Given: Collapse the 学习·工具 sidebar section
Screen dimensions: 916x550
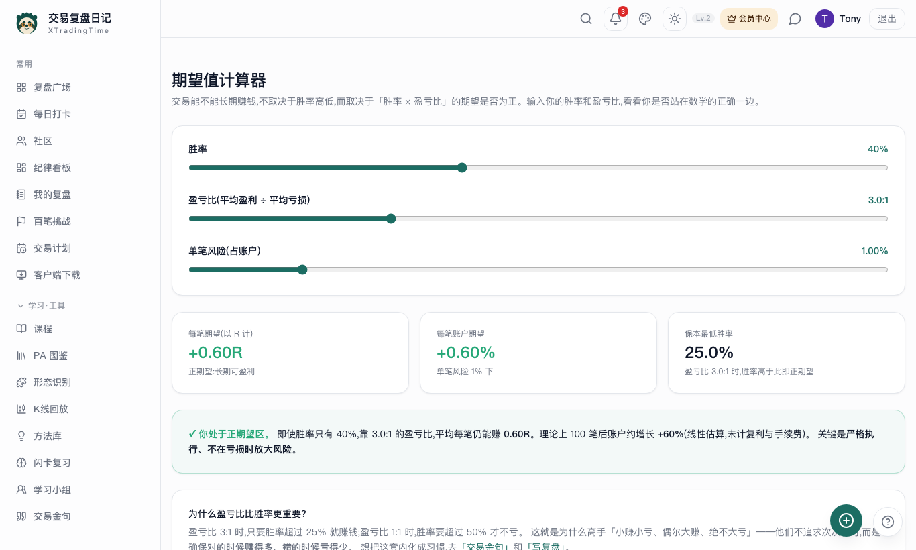Looking at the screenshot, I should coord(40,306).
